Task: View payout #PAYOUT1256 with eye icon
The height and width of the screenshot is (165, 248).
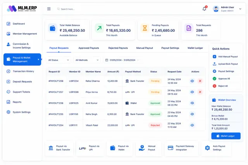Action: click(x=192, y=103)
